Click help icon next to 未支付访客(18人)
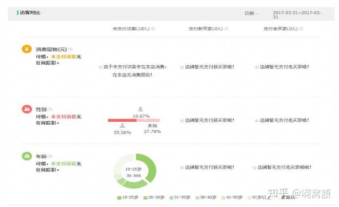This screenshot has width=339, height=207. 153,29
